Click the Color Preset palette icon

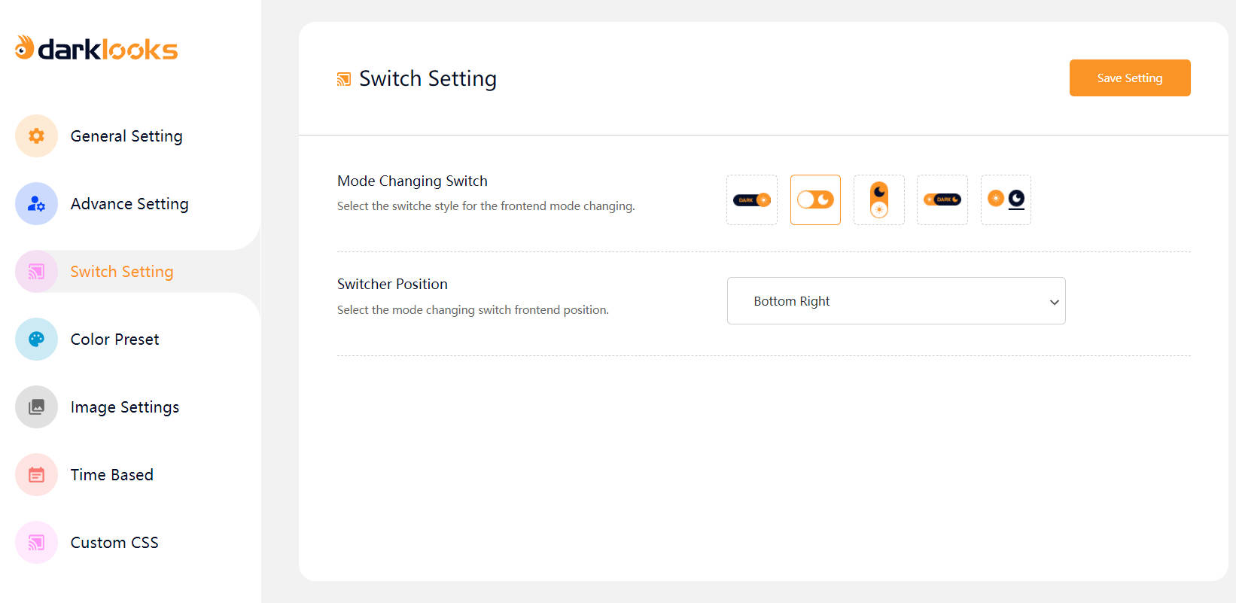[36, 340]
